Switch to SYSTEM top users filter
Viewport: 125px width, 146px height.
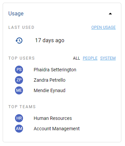click(x=108, y=58)
